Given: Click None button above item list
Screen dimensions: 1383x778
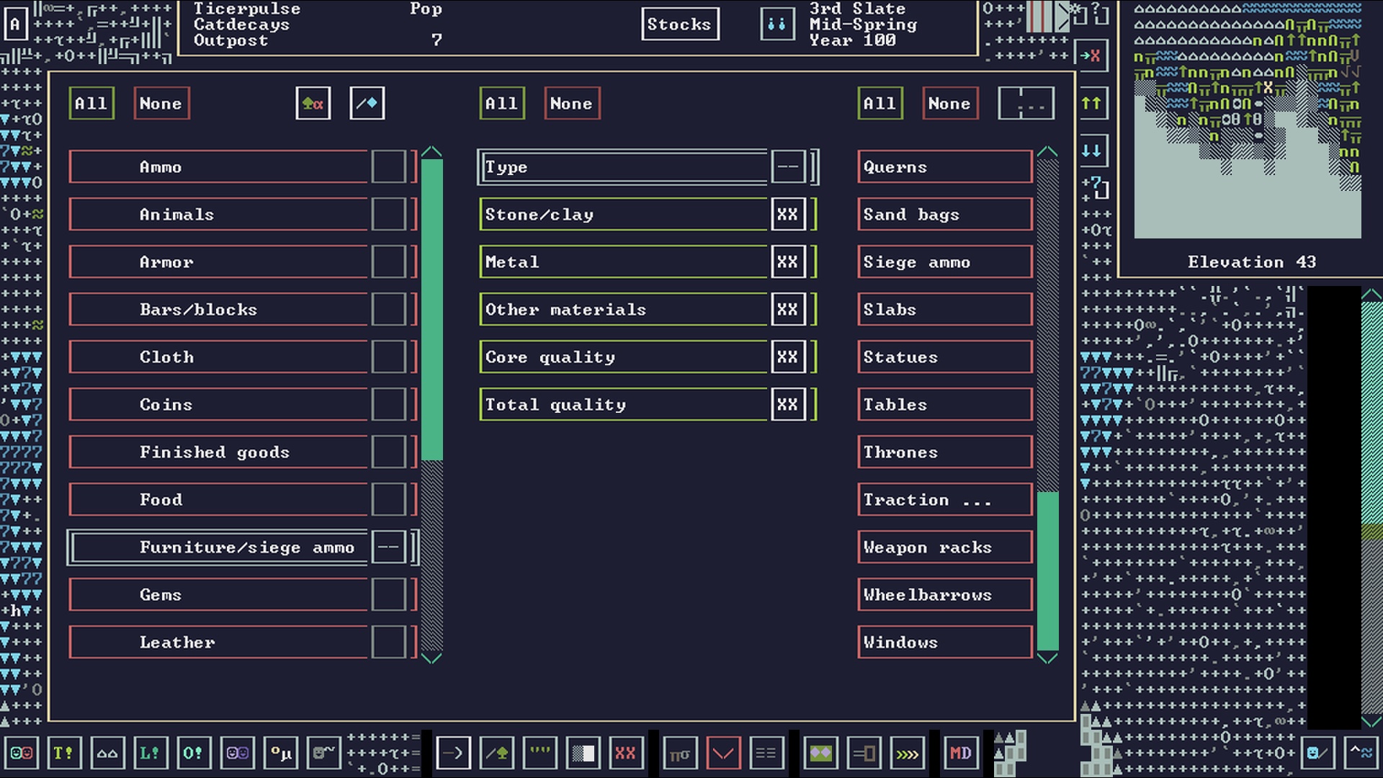Looking at the screenshot, I should coord(949,104).
